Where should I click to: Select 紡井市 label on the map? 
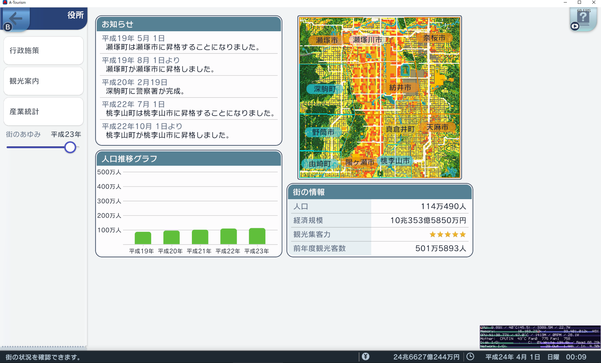pos(400,88)
